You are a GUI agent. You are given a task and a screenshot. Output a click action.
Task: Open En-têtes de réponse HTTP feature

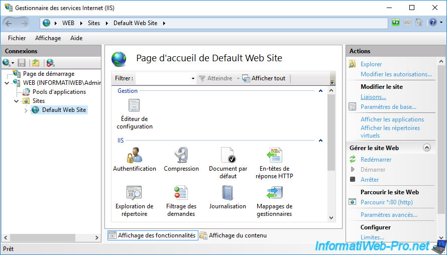pos(274,163)
